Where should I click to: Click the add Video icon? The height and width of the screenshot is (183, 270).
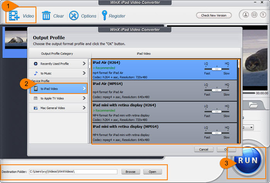point(14,16)
